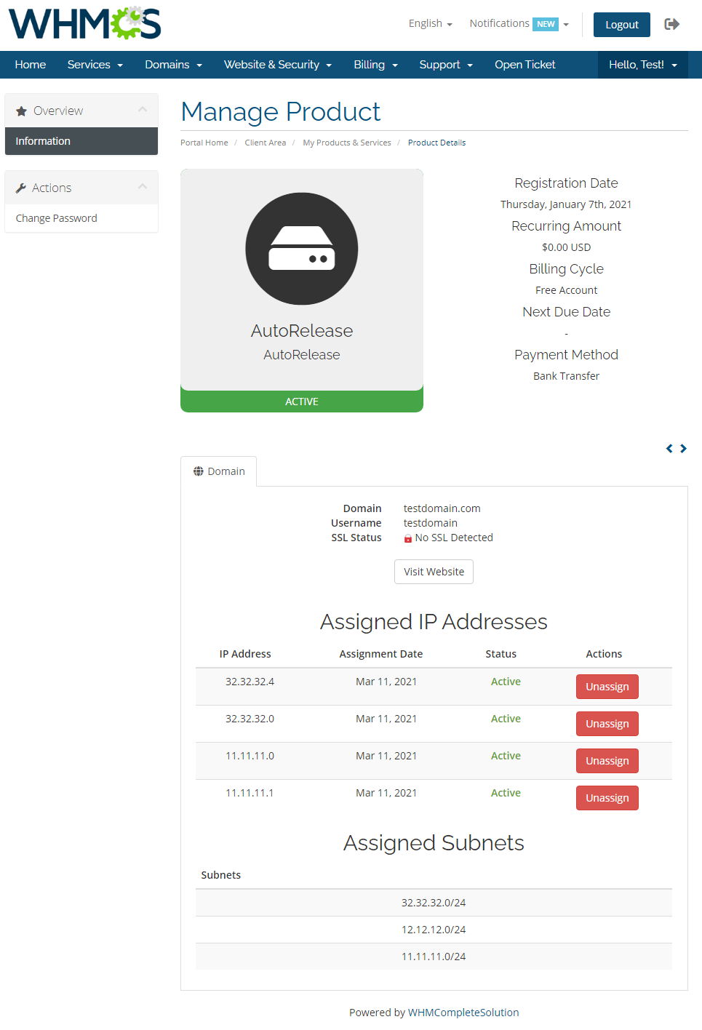Image resolution: width=702 pixels, height=1030 pixels.
Task: Go to My Products & Services breadcrumb
Action: [x=347, y=143]
